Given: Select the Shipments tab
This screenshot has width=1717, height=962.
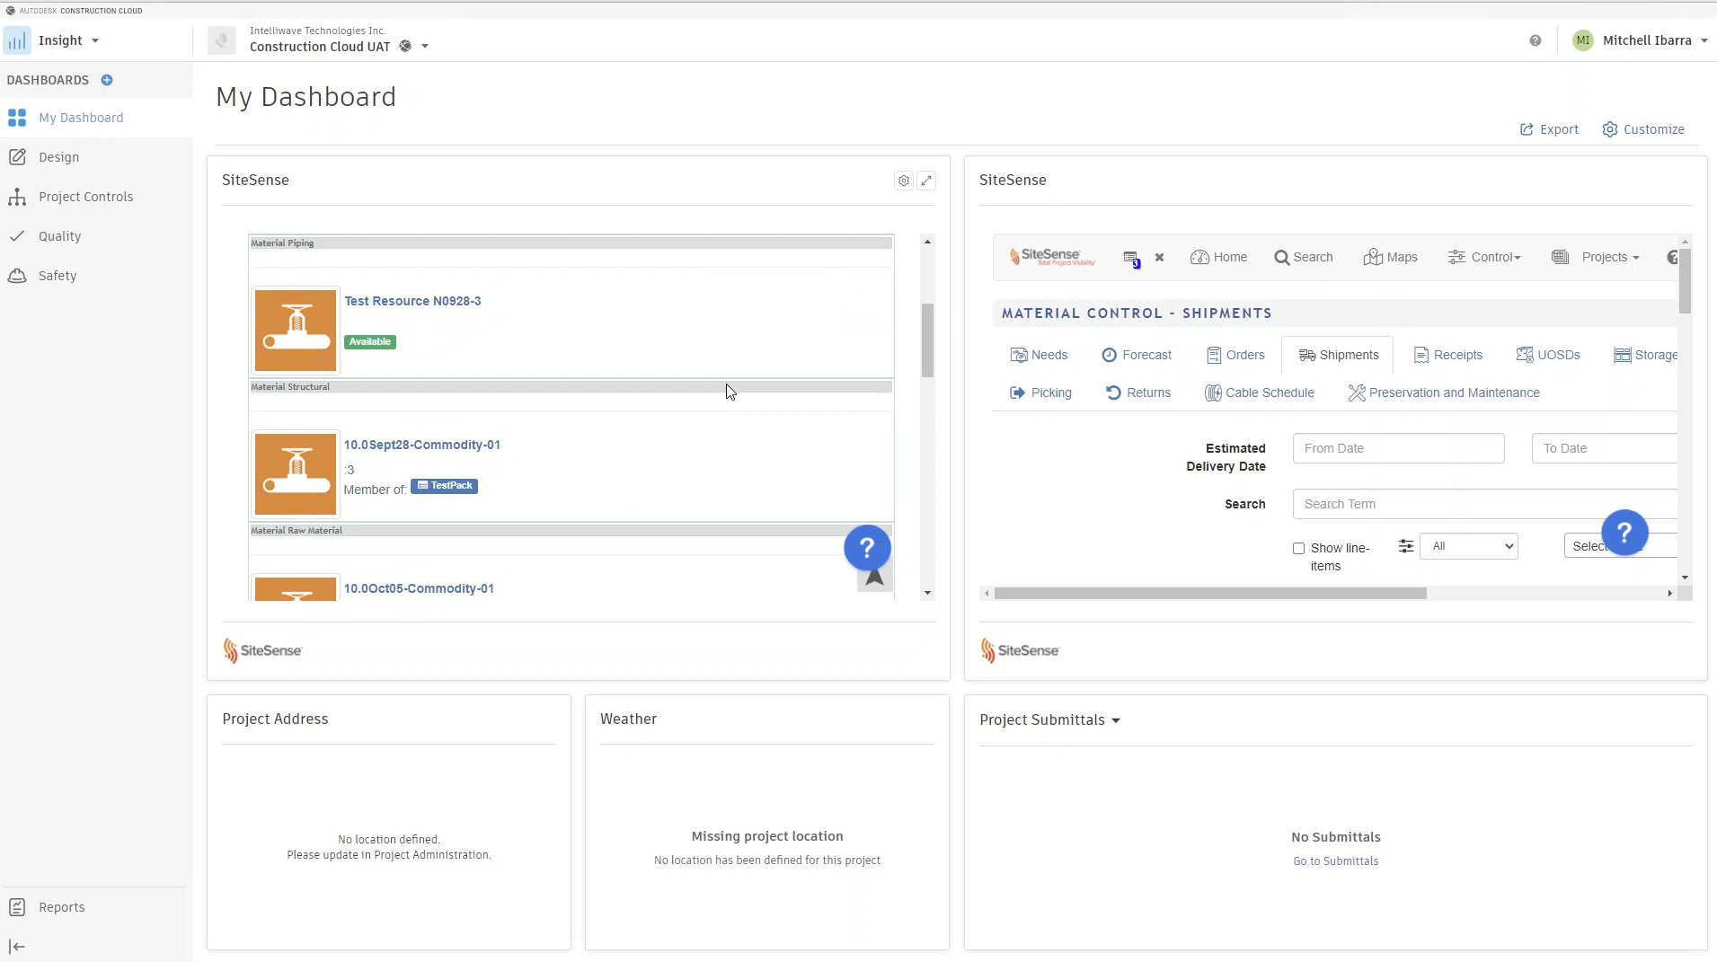Looking at the screenshot, I should [1338, 355].
